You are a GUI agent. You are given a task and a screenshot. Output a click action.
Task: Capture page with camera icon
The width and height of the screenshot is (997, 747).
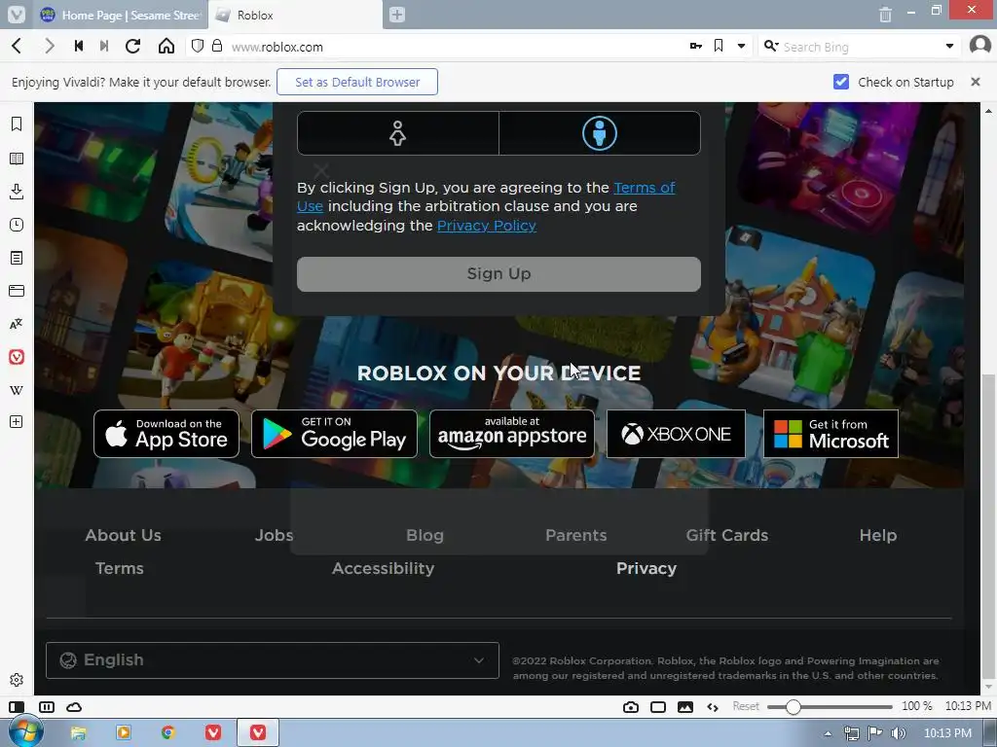tap(631, 707)
